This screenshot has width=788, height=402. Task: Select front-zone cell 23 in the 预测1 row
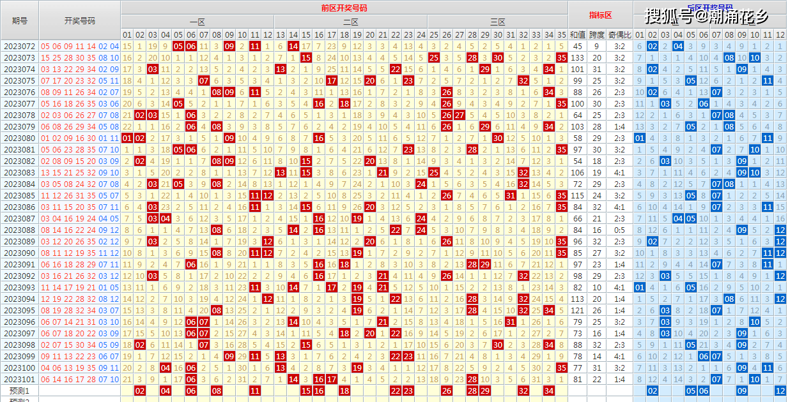[408, 391]
